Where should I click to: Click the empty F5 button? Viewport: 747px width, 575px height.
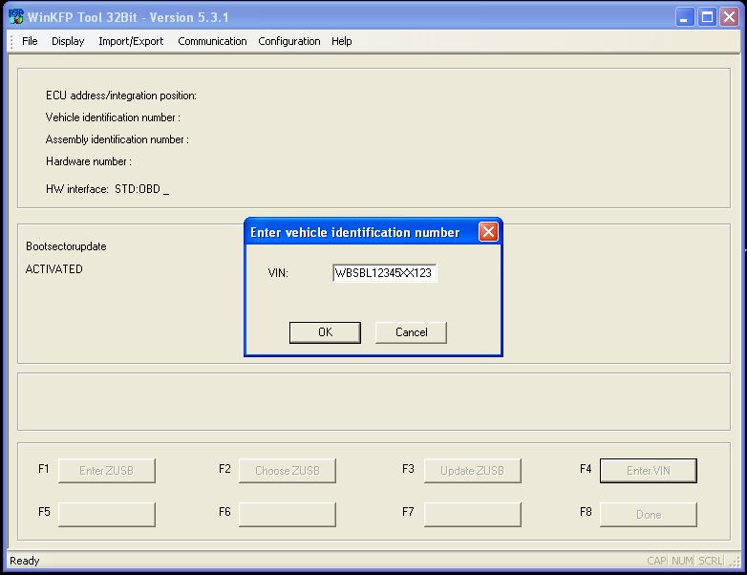click(107, 515)
